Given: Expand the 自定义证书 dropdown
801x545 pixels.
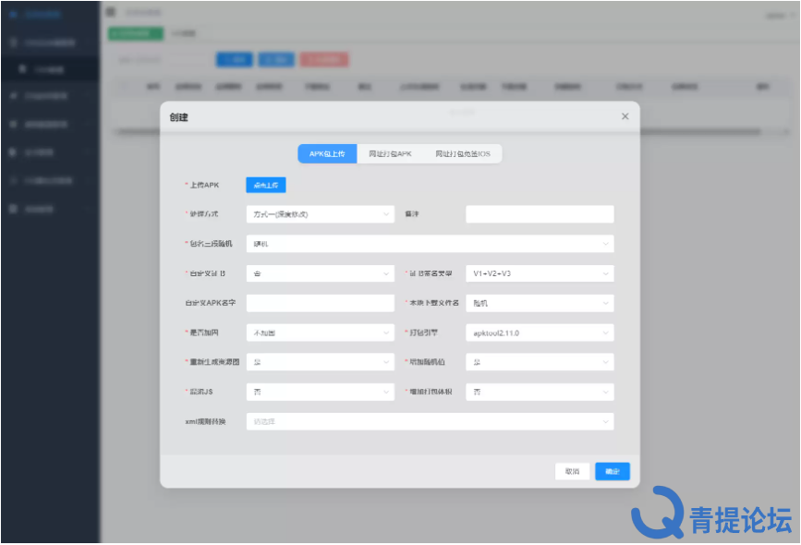Looking at the screenshot, I should pyautogui.click(x=320, y=273).
